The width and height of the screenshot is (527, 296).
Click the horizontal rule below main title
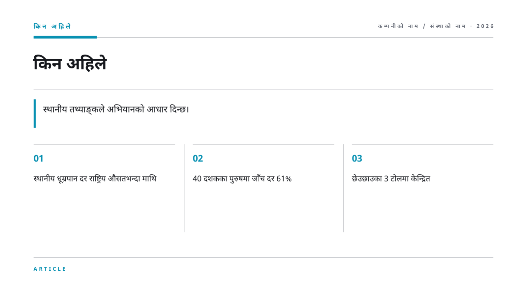263,89
